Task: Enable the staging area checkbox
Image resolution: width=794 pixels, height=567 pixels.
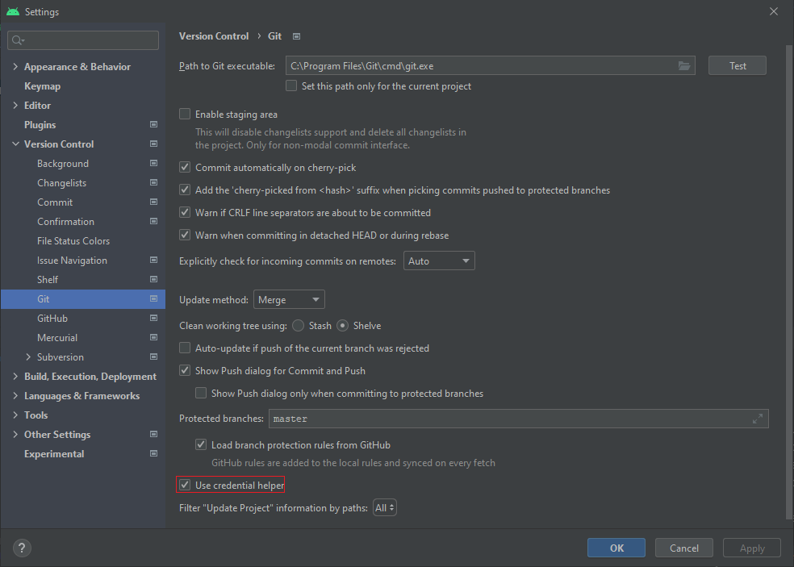Action: tap(185, 114)
